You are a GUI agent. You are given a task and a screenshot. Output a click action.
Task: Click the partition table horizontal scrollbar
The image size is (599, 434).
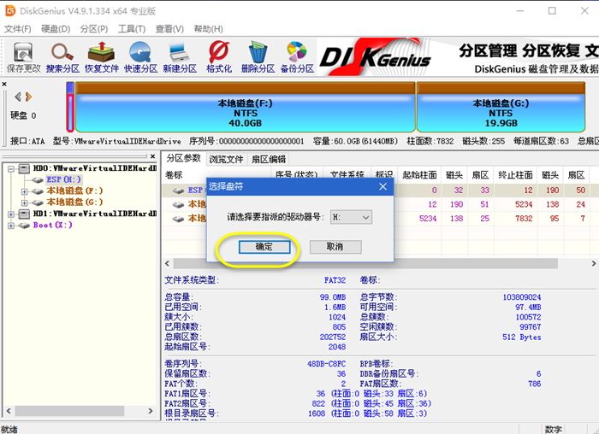[x=365, y=263]
